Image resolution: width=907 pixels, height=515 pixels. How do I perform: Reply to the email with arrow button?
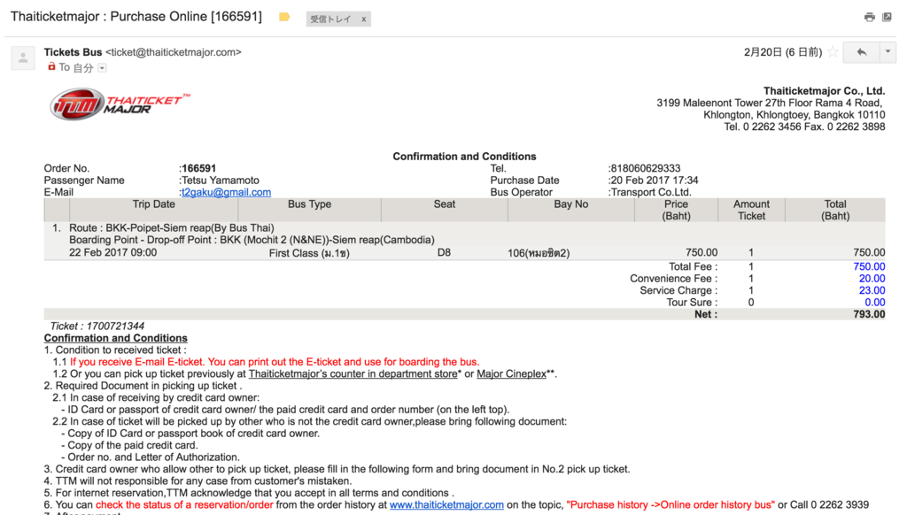coord(861,52)
